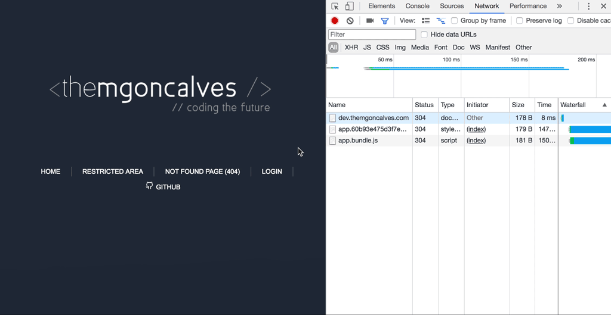Switch to the Performance tab

[528, 6]
